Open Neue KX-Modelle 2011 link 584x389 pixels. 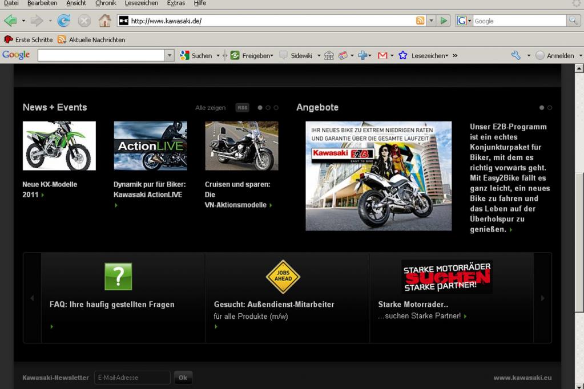[x=50, y=189]
